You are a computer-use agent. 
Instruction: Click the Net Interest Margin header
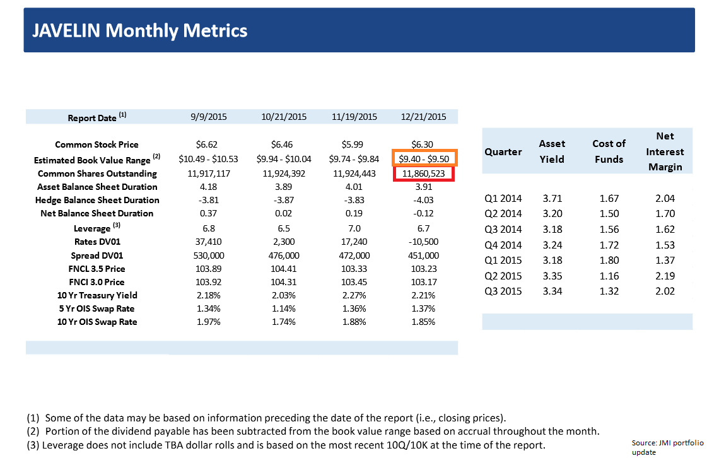tap(665, 151)
